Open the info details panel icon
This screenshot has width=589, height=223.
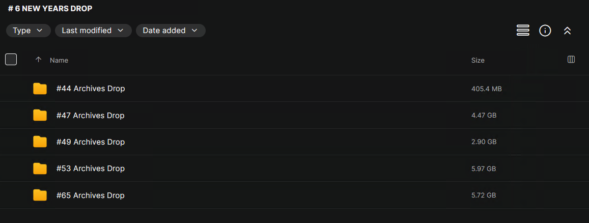(x=545, y=31)
